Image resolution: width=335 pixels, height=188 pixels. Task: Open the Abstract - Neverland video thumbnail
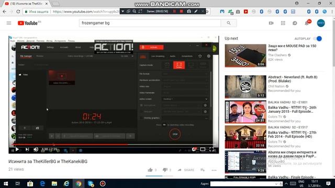tap(245, 87)
